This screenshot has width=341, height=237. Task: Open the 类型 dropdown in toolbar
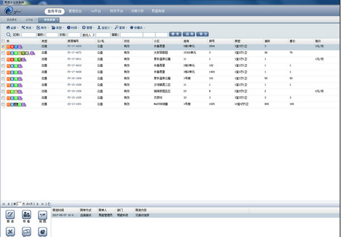click(57, 27)
